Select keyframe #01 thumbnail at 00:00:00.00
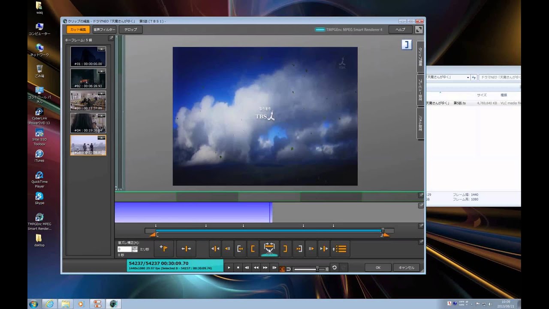 (88, 56)
